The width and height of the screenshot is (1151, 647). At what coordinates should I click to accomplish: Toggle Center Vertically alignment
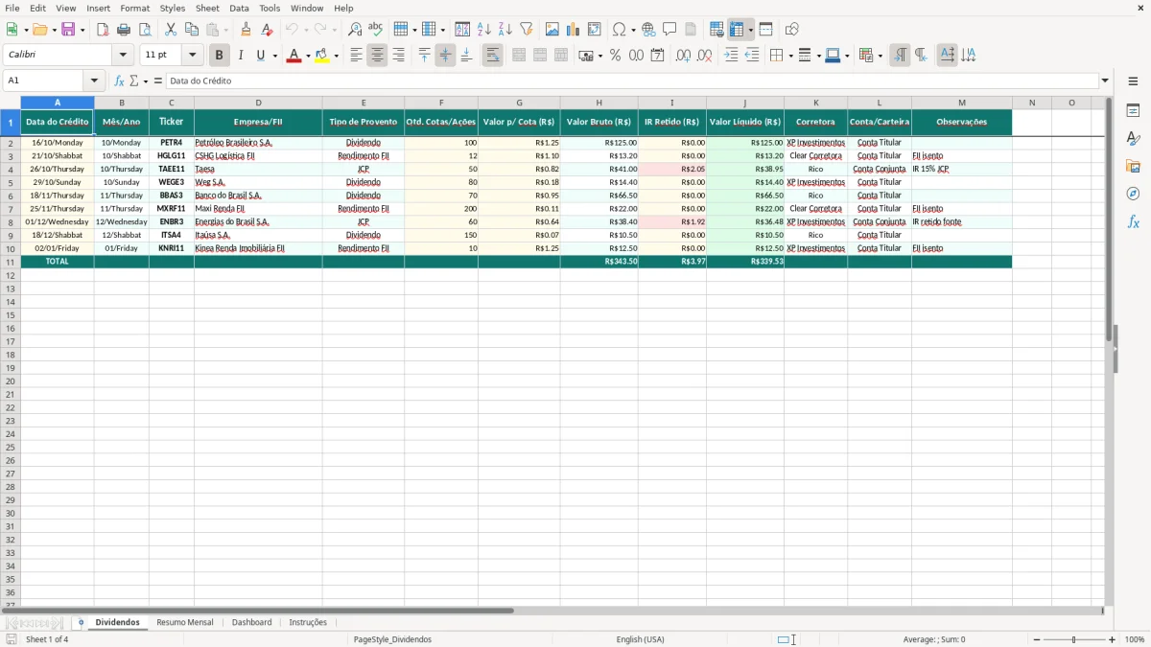click(445, 56)
